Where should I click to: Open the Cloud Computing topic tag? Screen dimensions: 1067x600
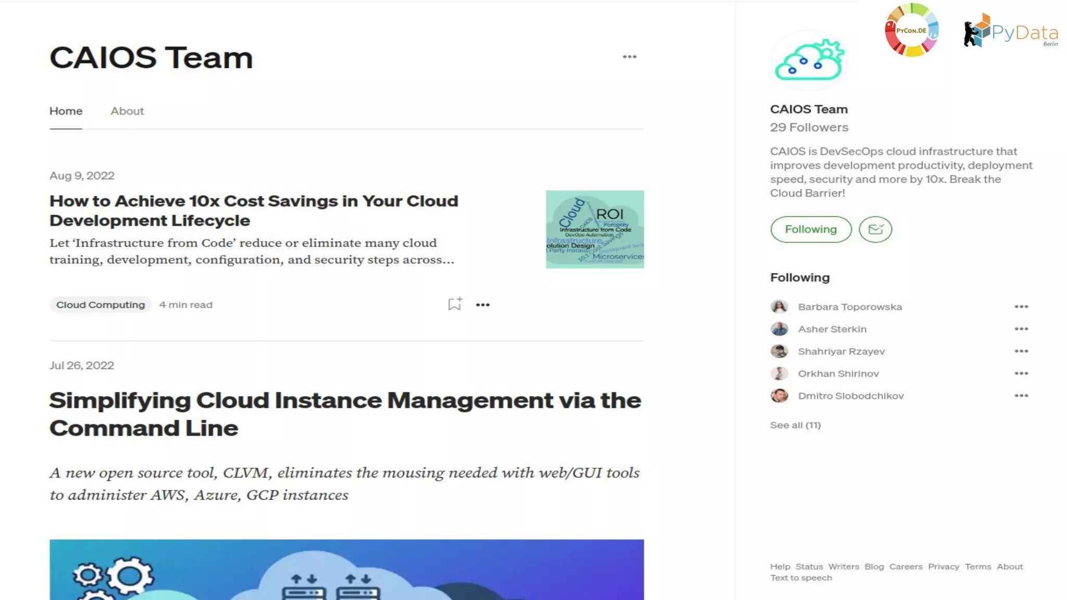pos(101,305)
